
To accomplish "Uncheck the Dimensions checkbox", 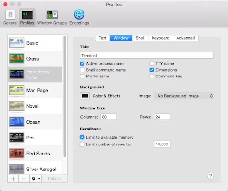I will pyautogui.click(x=152, y=70).
